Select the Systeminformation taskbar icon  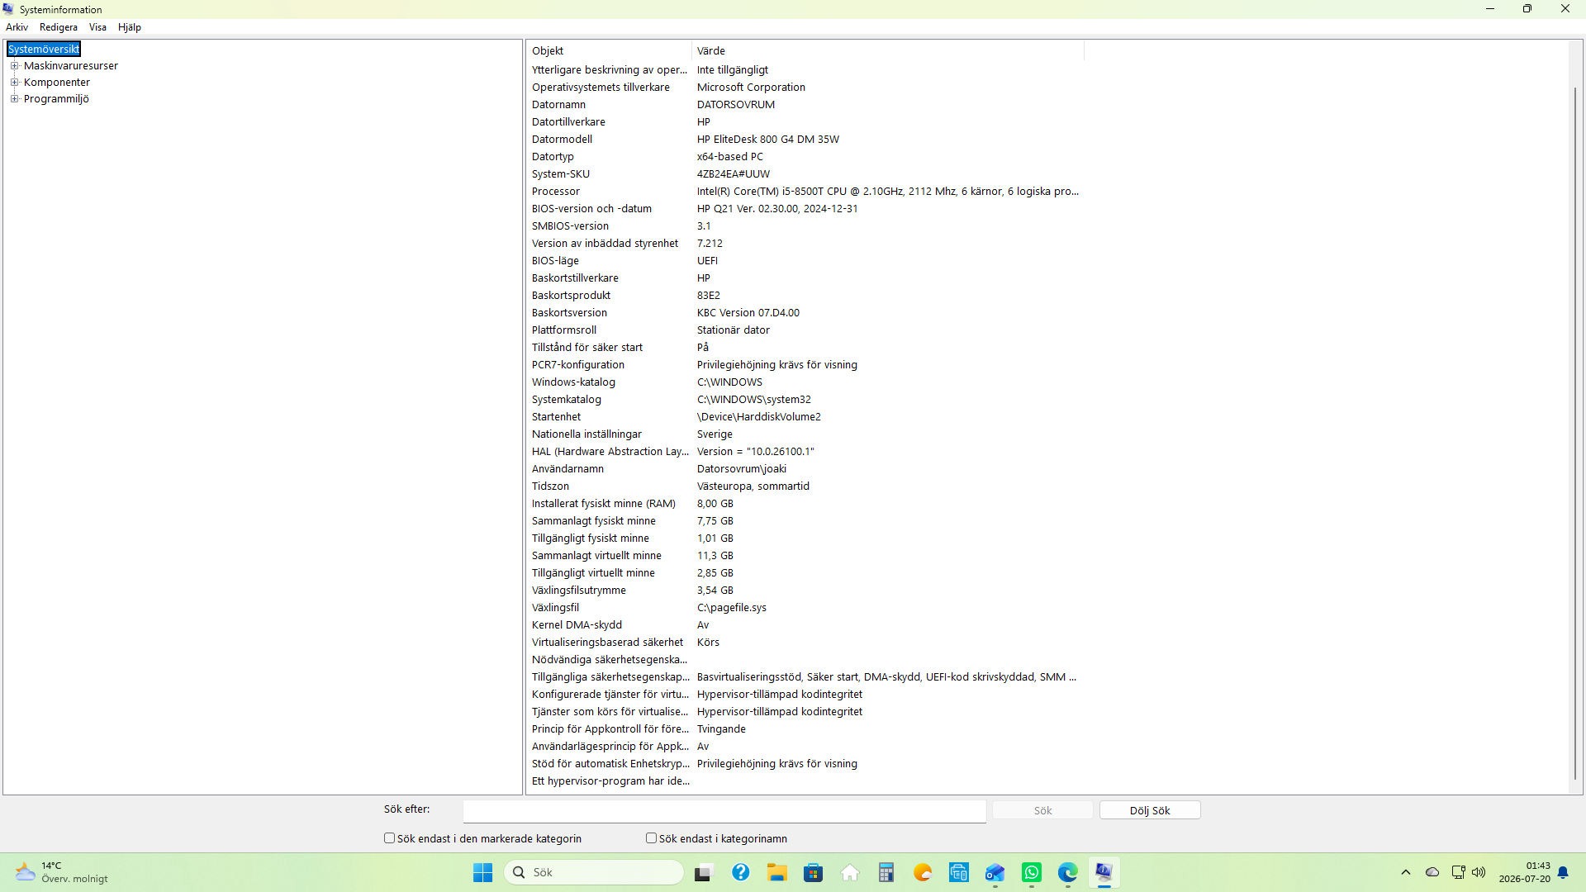[x=1104, y=872]
